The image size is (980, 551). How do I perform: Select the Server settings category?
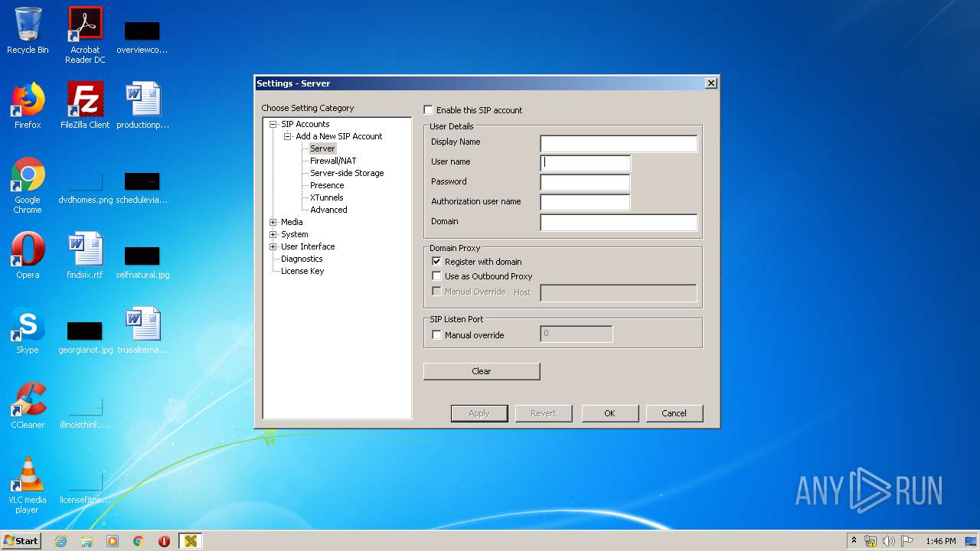(322, 148)
